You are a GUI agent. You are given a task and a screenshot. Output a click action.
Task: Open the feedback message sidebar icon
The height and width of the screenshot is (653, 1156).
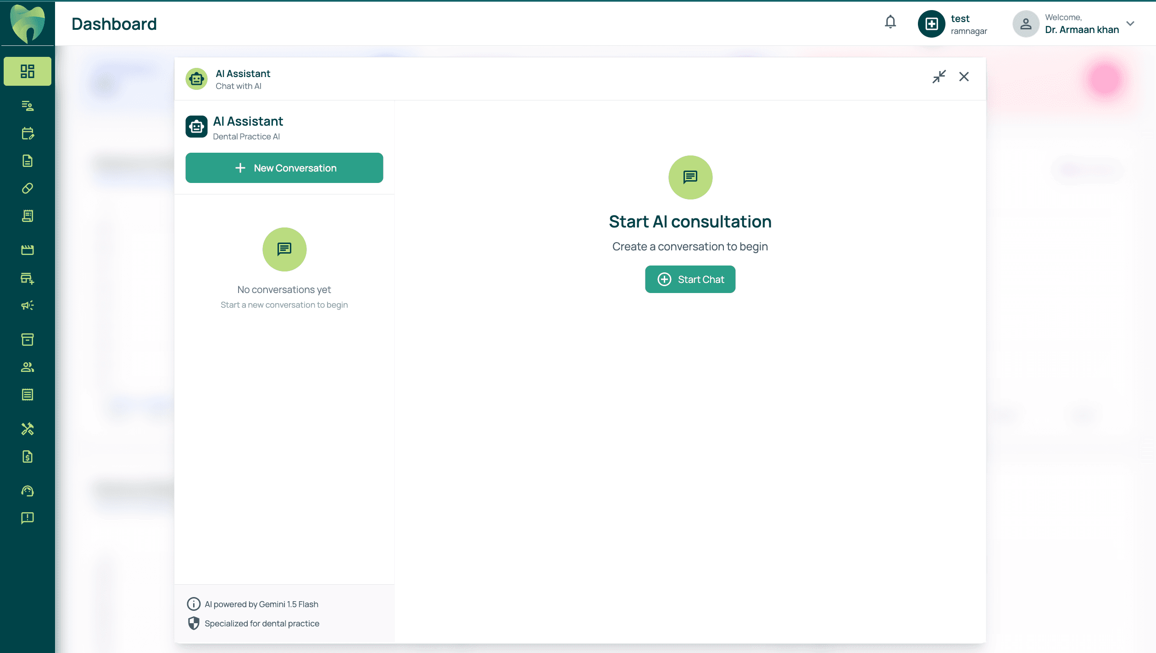28,518
